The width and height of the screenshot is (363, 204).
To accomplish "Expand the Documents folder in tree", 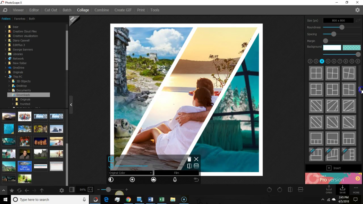I will [9, 90].
